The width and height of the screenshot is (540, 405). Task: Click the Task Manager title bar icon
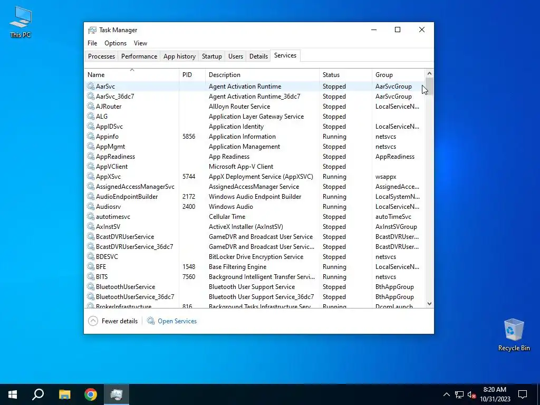coord(92,30)
